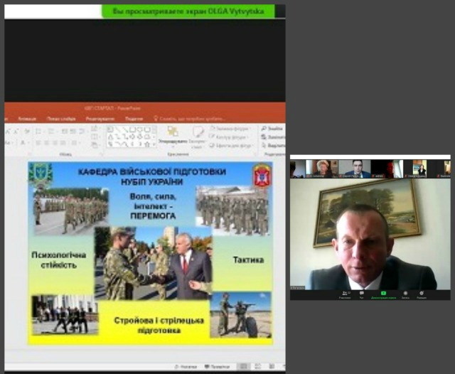Open the Анімація ribbon tab

pos(27,119)
